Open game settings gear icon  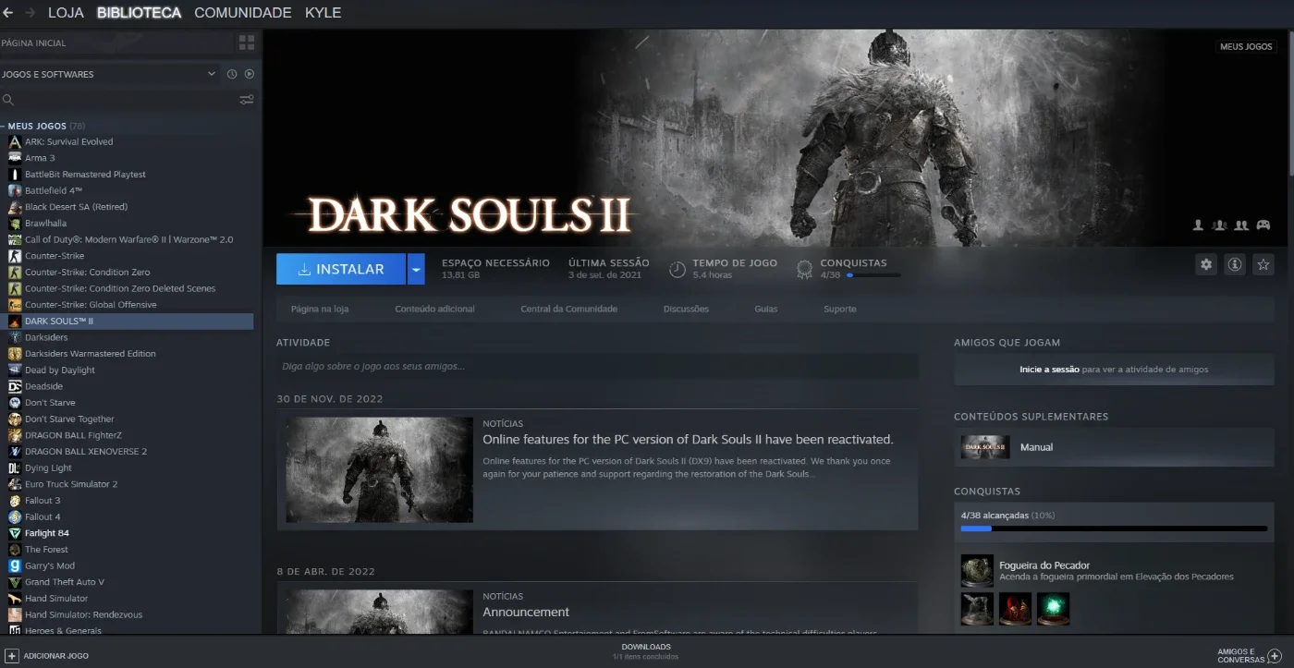click(x=1206, y=264)
